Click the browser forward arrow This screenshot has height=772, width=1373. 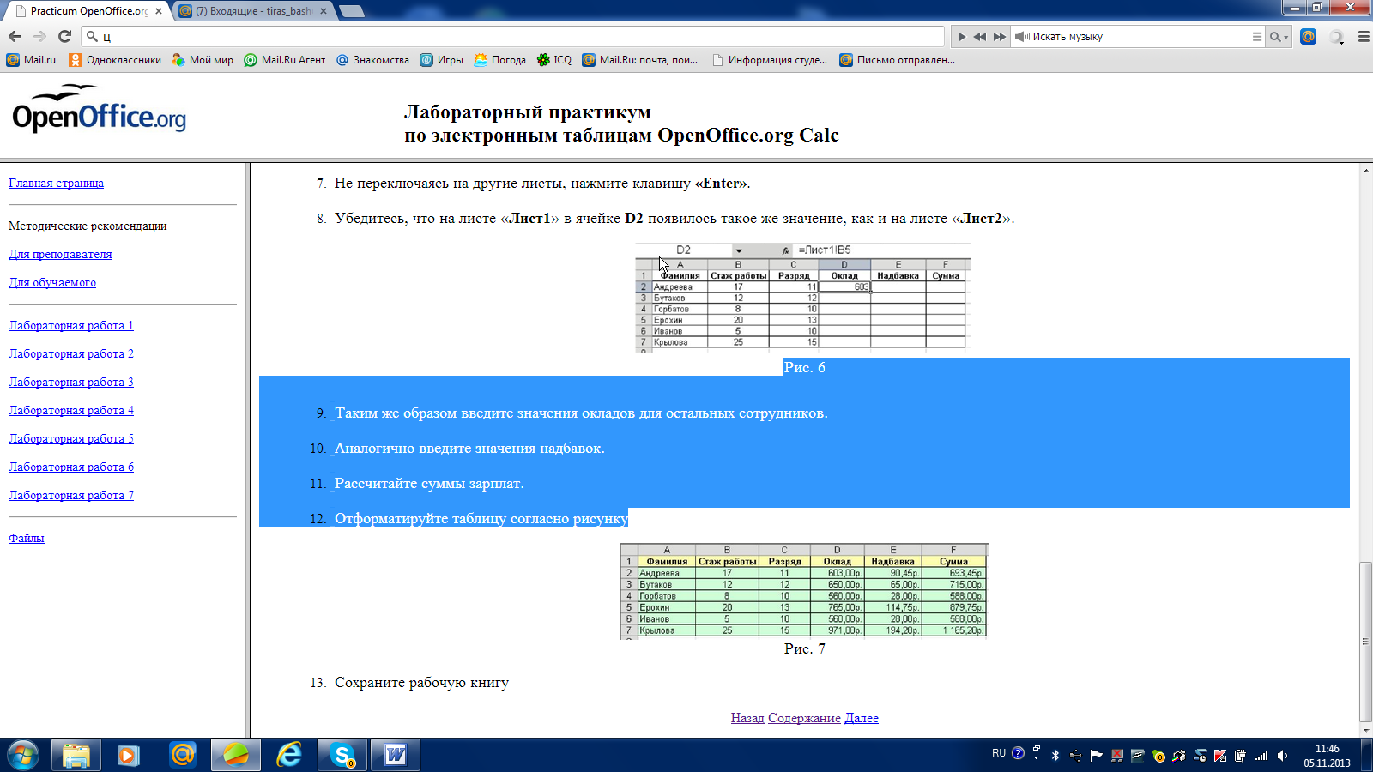pyautogui.click(x=39, y=36)
